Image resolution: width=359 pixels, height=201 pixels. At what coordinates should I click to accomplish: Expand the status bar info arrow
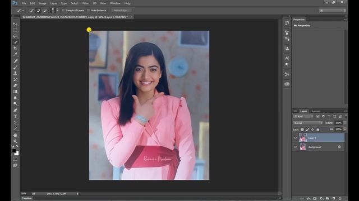tap(77, 194)
